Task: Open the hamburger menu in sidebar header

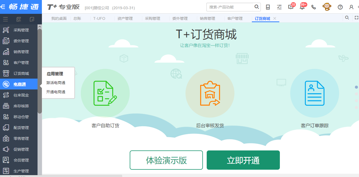Action: [5, 19]
